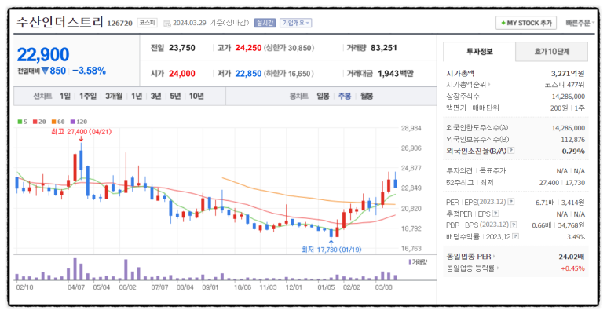Image resolution: width=607 pixels, height=314 pixels.
Task: Open the 기업개요 dropdown
Action: (296, 24)
